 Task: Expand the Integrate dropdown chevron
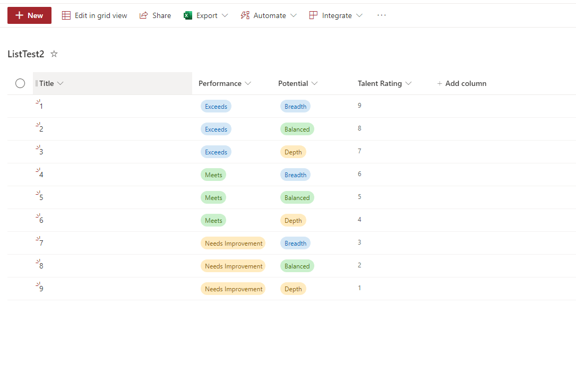(x=359, y=15)
